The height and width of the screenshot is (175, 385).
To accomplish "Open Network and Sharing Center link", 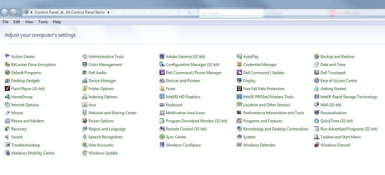I will 112,113.
